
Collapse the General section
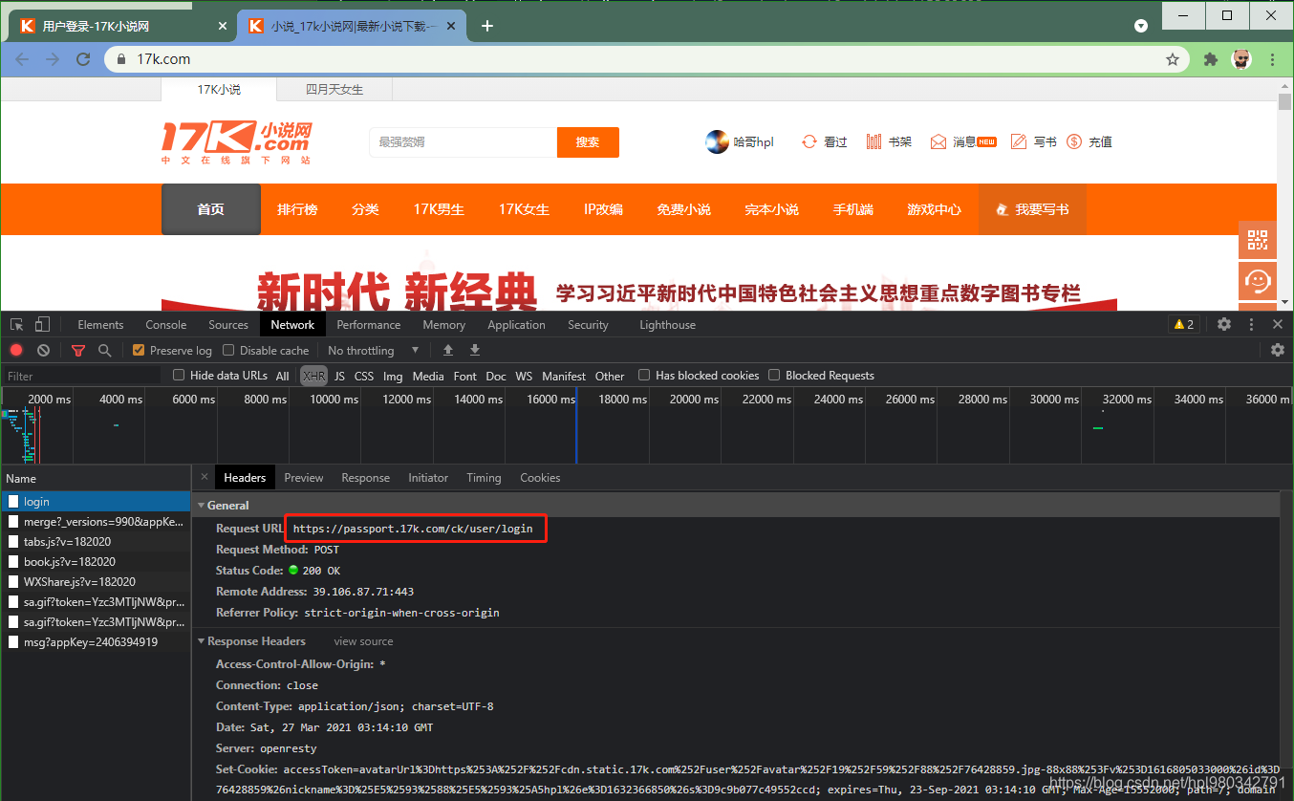click(x=202, y=505)
